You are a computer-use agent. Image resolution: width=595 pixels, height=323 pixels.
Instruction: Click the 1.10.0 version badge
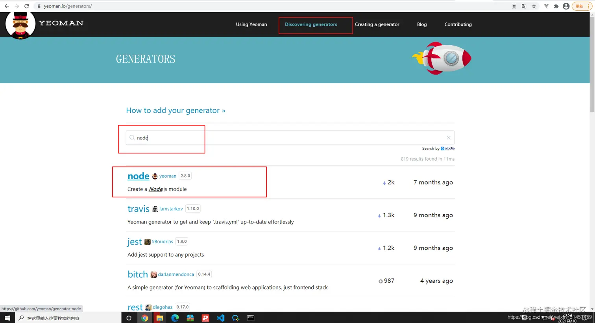click(193, 209)
